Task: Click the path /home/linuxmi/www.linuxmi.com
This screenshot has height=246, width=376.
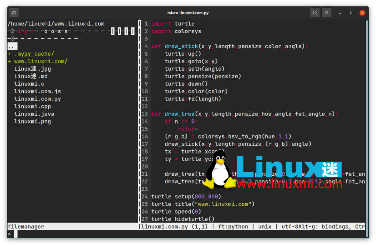Action: pos(56,24)
